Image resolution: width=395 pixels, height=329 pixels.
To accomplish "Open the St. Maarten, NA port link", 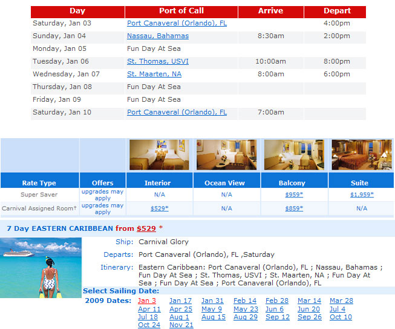I will click(154, 74).
